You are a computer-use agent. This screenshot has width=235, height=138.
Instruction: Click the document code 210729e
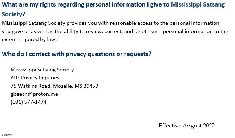click(8, 135)
